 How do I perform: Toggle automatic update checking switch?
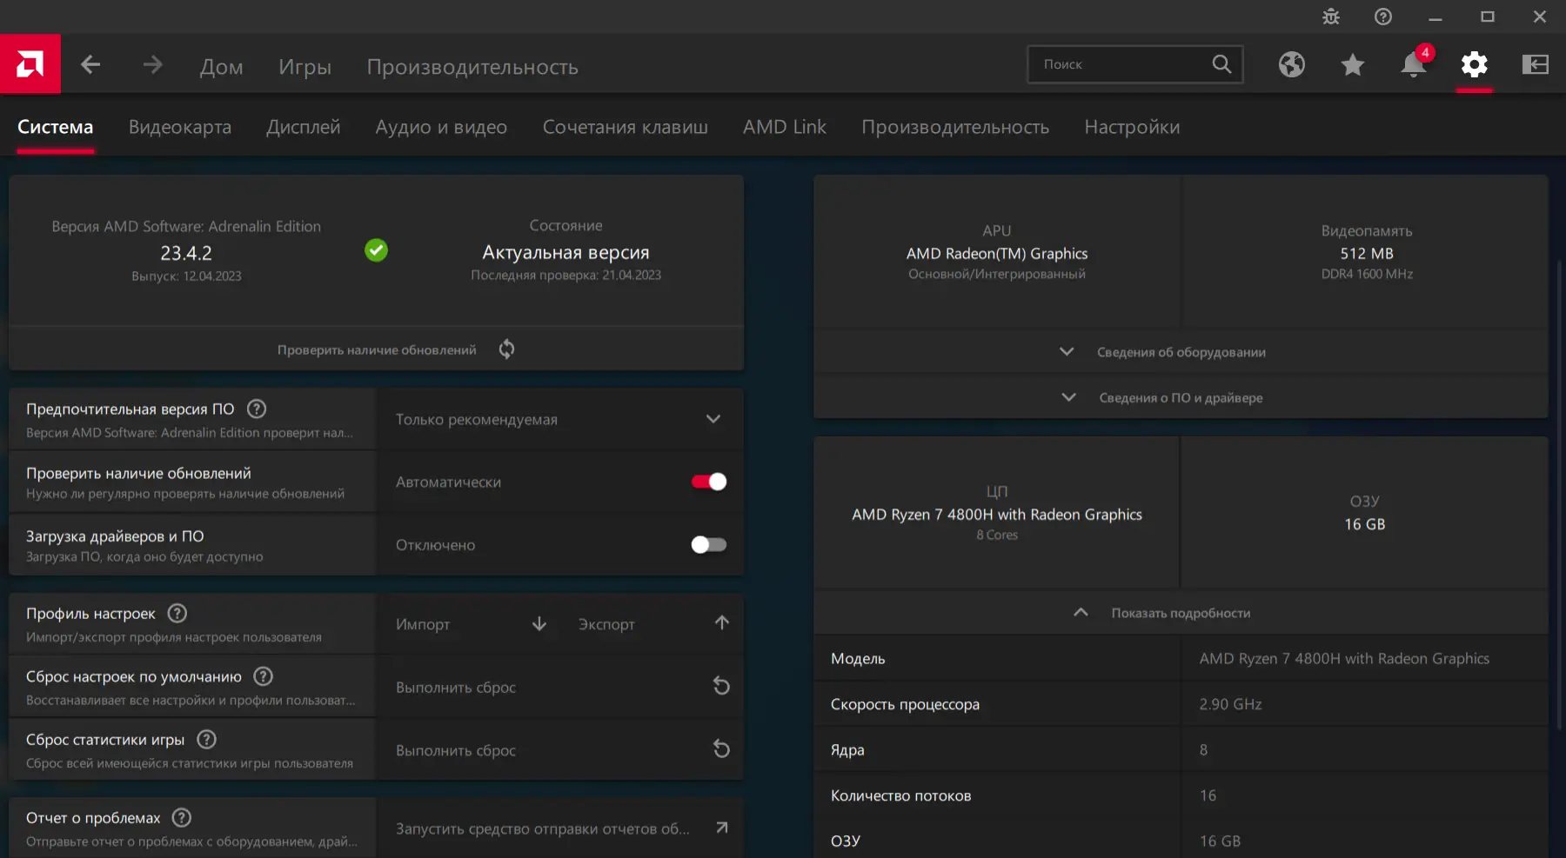[x=709, y=482]
